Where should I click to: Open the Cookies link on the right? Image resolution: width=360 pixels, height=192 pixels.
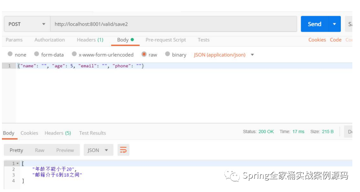pos(317,40)
